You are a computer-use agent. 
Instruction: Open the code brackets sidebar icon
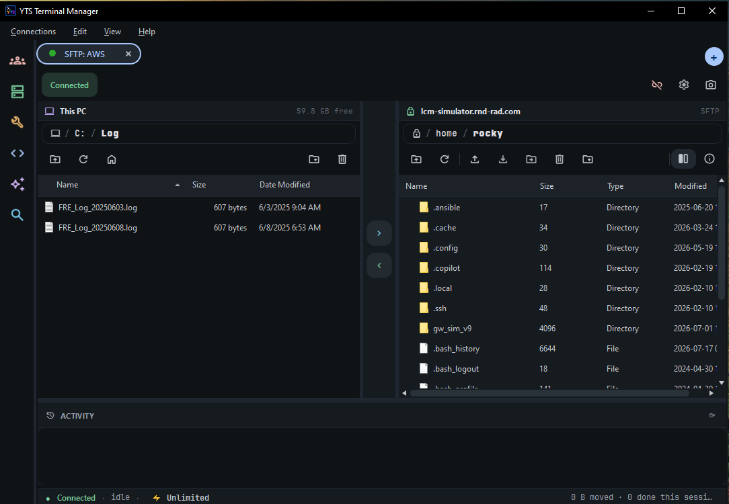(x=17, y=153)
